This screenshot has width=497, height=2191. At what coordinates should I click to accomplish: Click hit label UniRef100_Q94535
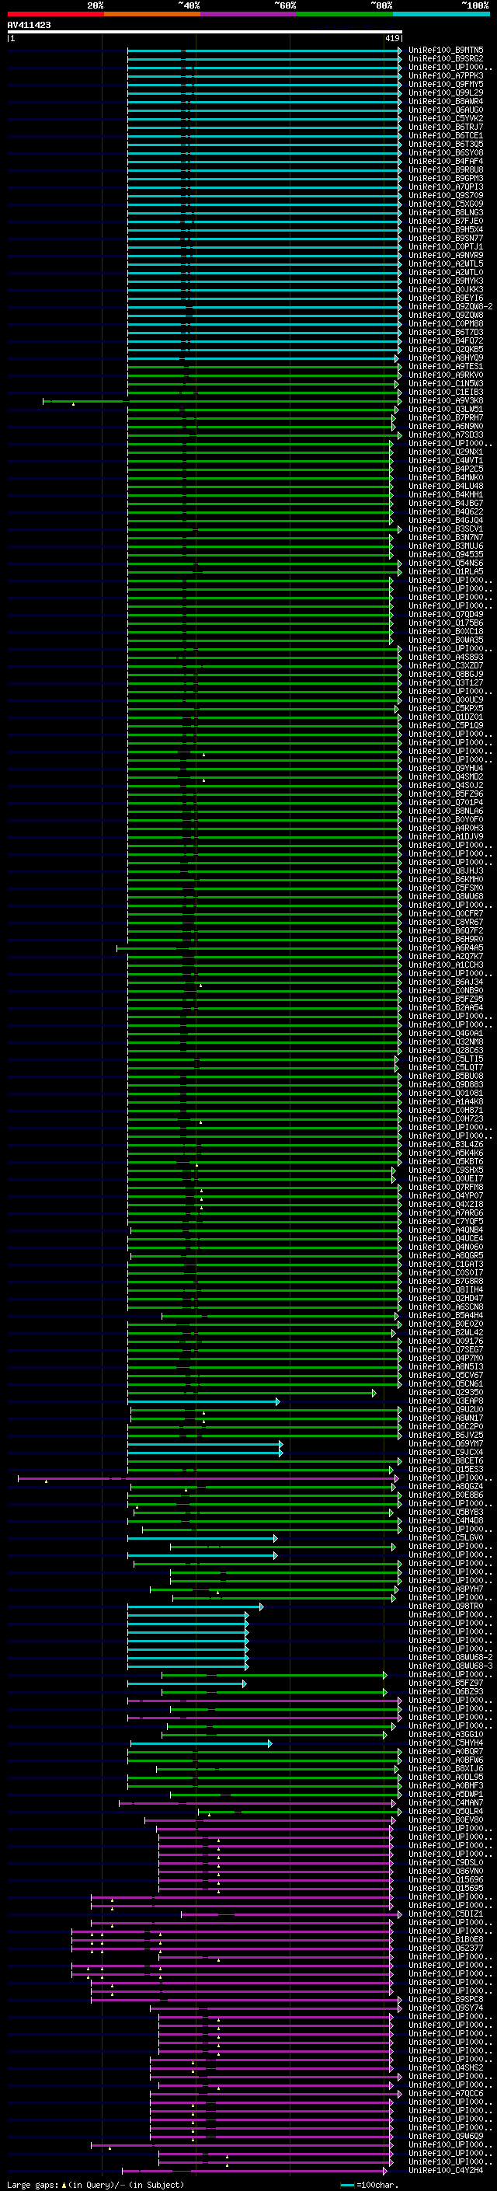tap(446, 555)
